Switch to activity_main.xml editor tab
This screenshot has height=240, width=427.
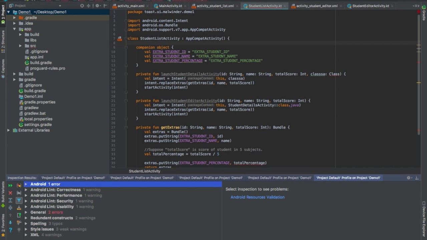pos(130,6)
